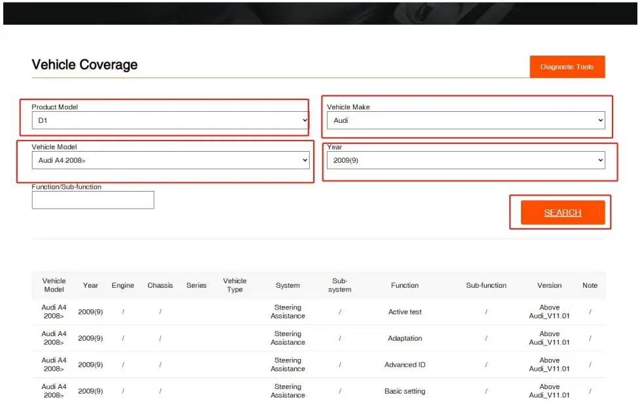Click the Vehicle Coverage heading
Image resolution: width=640 pixels, height=410 pixels.
84,65
